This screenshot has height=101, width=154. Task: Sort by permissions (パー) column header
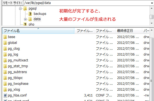tap(146, 31)
